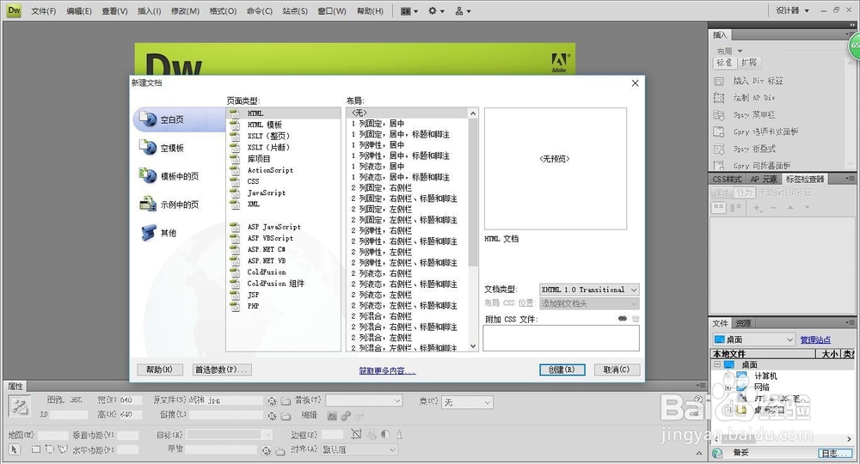Click the Manage Sites link
Screen dimensions: 860x464
[x=815, y=339]
